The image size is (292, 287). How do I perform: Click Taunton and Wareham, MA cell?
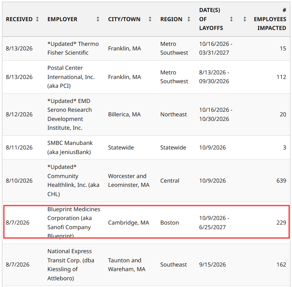[x=127, y=264]
